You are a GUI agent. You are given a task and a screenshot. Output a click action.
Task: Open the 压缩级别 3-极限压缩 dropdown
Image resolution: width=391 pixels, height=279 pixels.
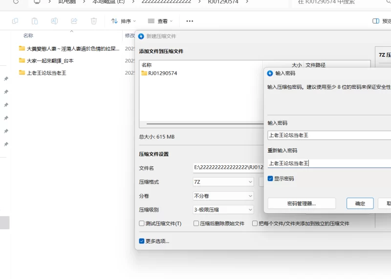tap(223, 210)
